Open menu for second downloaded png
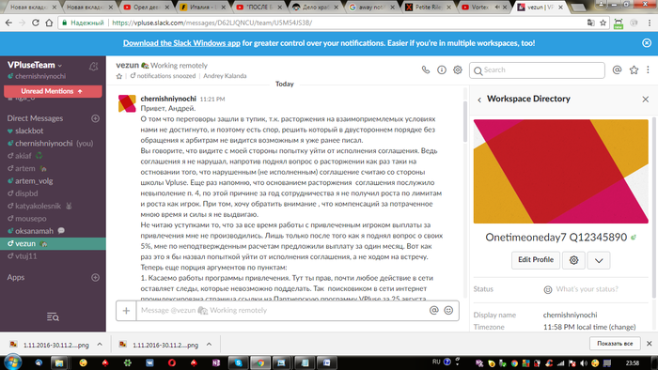Image resolution: width=658 pixels, height=370 pixels. [x=209, y=345]
